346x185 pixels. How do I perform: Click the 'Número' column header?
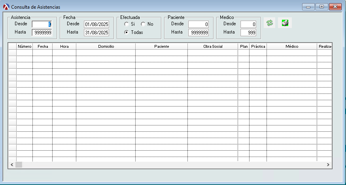tap(25, 47)
